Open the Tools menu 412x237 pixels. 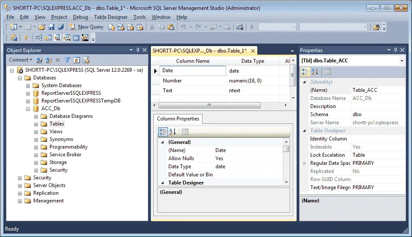tap(139, 17)
